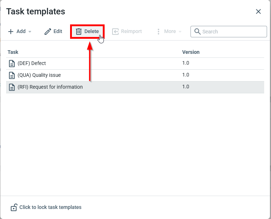271x219 pixels.
Task: Sort by the Version column header
Action: [190, 52]
